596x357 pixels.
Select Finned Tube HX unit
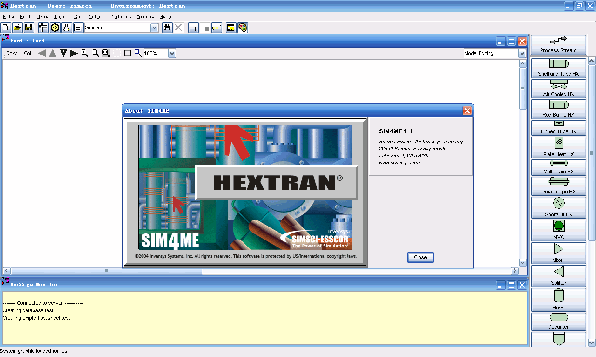(x=558, y=128)
